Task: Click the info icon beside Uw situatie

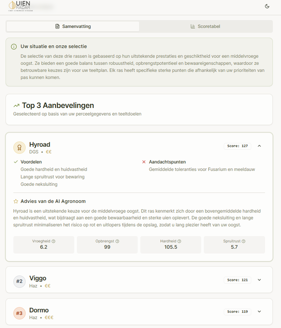Action: tap(14, 46)
